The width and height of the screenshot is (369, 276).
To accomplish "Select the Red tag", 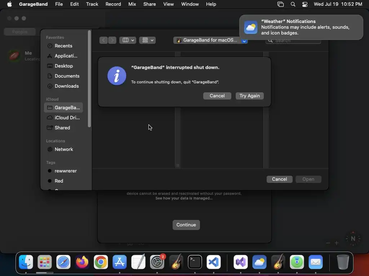I will tap(63, 181).
